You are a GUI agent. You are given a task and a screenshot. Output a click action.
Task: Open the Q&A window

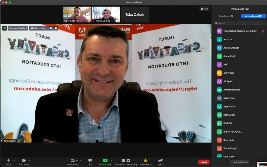tap(160, 160)
